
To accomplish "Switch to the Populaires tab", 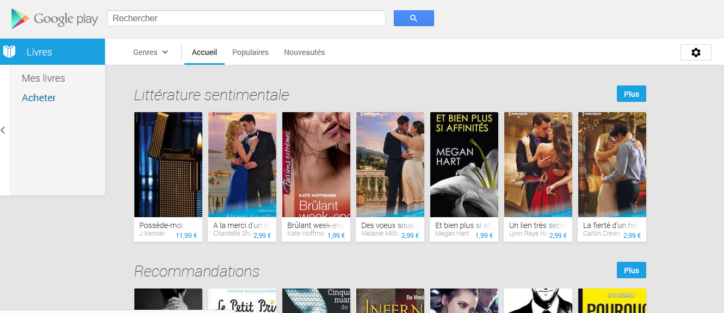I will point(250,52).
